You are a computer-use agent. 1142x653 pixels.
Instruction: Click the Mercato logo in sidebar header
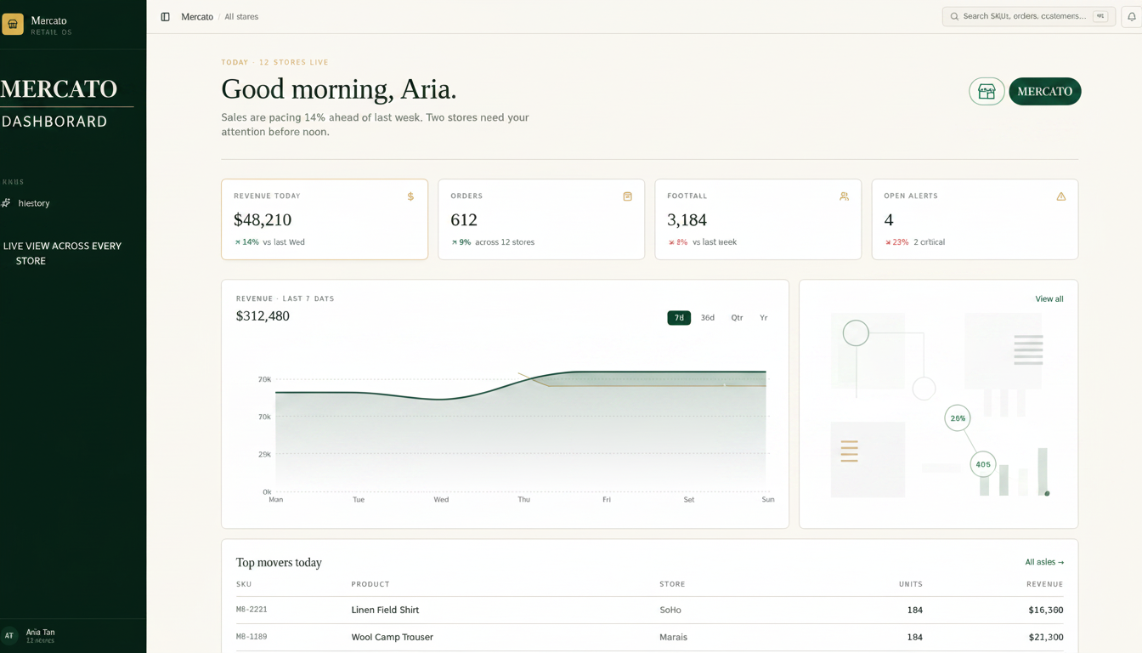pyautogui.click(x=13, y=24)
